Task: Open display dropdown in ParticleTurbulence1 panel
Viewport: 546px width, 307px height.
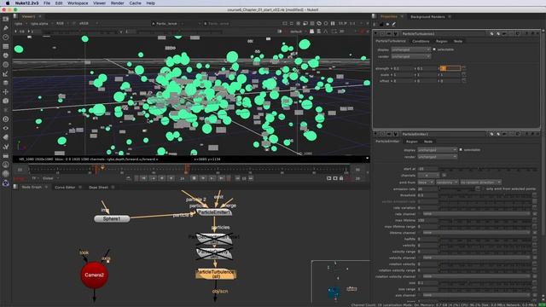Action: click(x=411, y=49)
